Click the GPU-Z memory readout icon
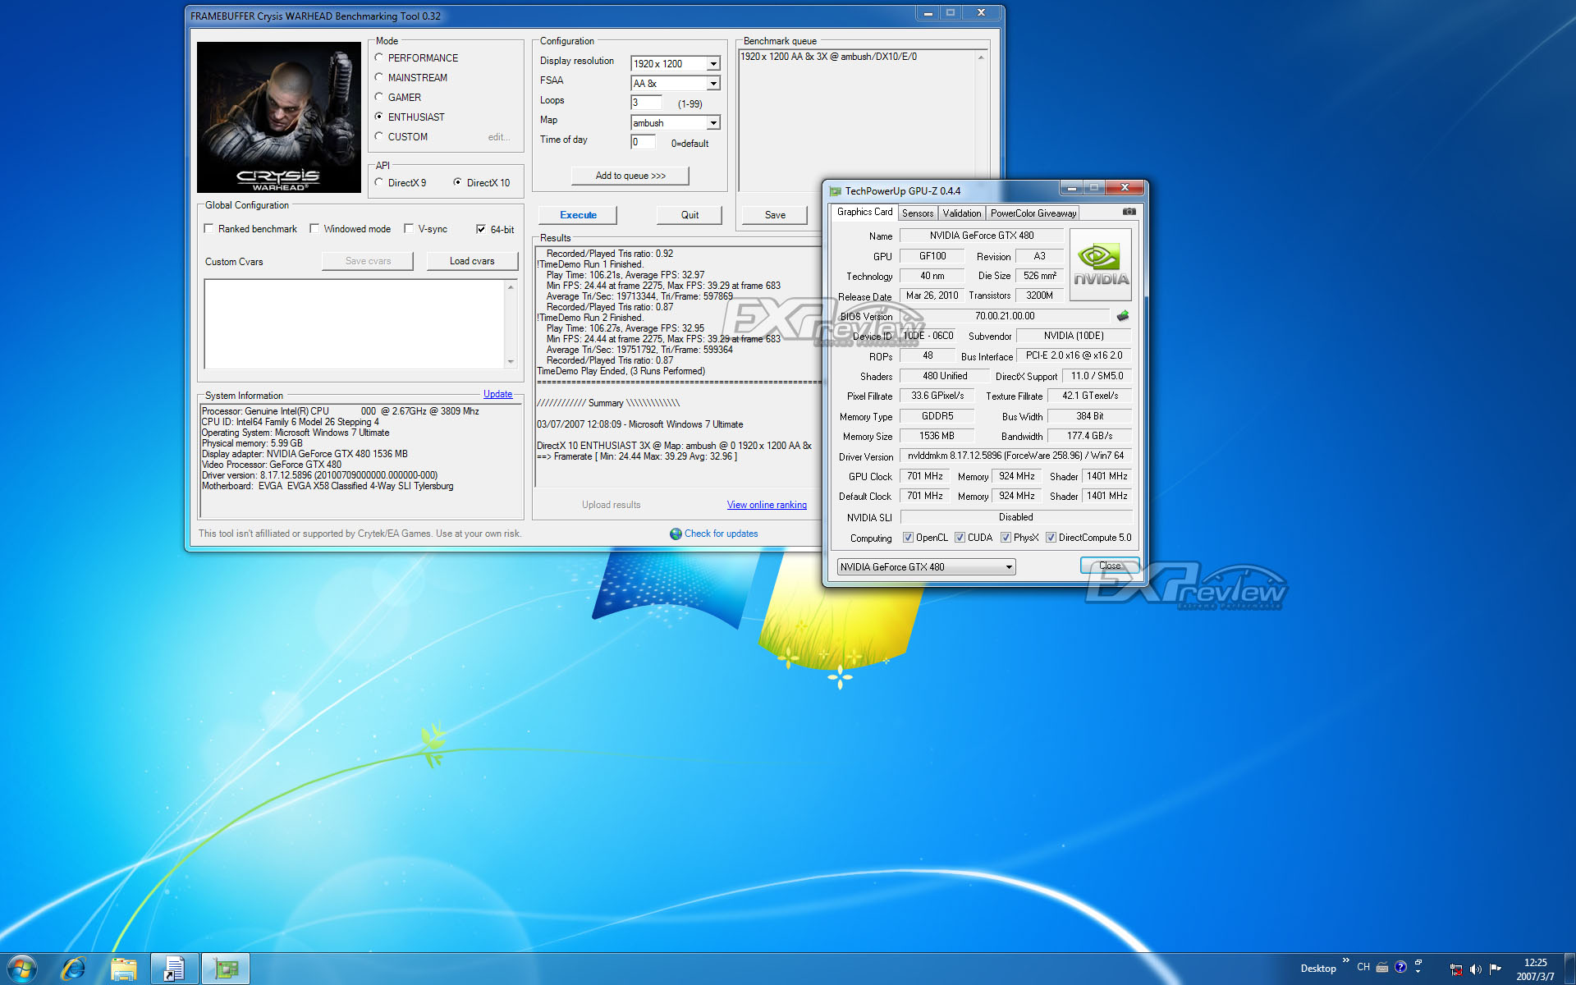This screenshot has width=1576, height=985. click(x=1121, y=315)
